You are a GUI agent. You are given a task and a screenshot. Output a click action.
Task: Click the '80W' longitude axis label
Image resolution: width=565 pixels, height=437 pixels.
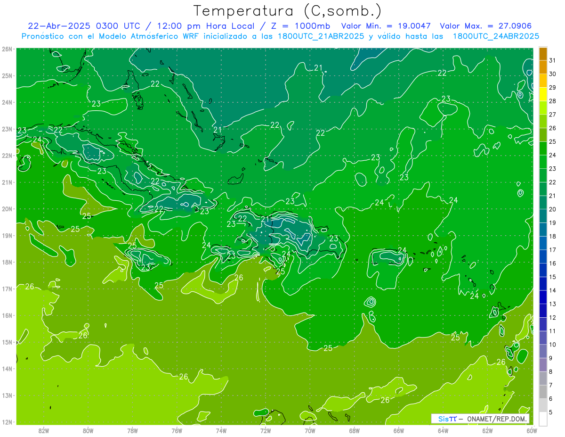pos(88,430)
